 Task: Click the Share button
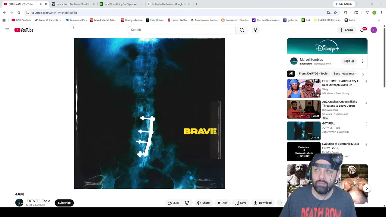203,203
